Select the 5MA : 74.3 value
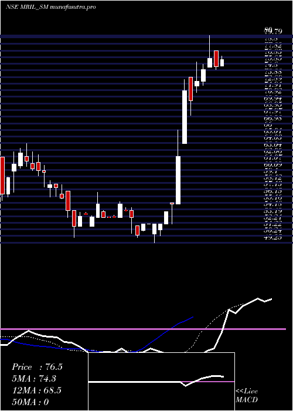Image resolution: width=293 pixels, height=411 pixels. click(x=34, y=379)
